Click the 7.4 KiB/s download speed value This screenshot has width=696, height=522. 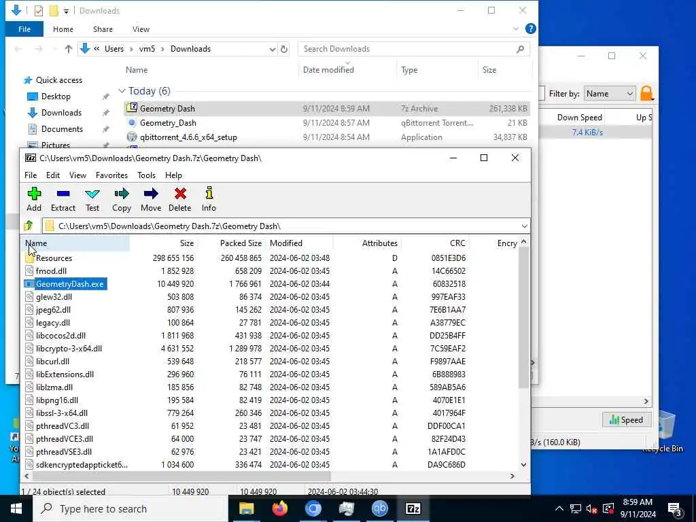pyautogui.click(x=587, y=133)
